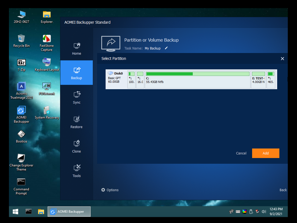The image size is (297, 223).
Task: Click the Partition Backup monitor icon
Action: [111, 44]
